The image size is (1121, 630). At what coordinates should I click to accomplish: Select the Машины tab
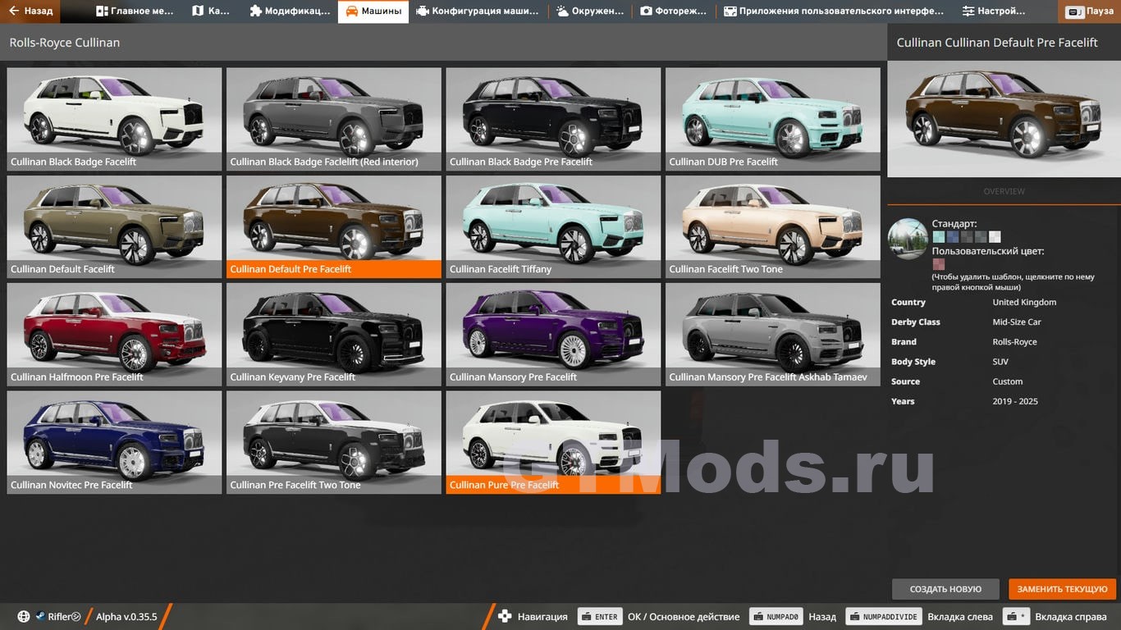pyautogui.click(x=373, y=11)
